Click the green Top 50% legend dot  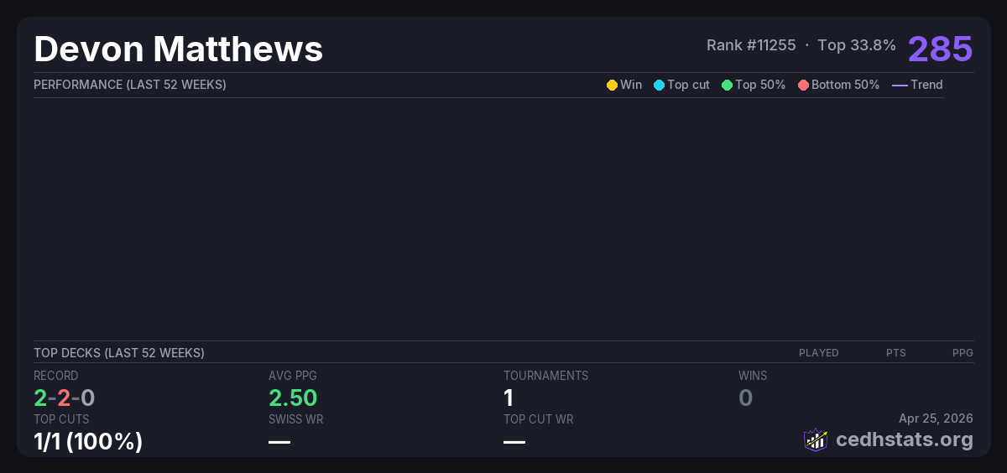click(x=727, y=85)
